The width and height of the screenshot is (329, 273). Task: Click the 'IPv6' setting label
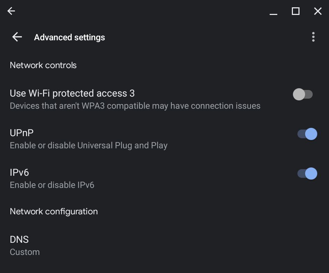(x=19, y=172)
